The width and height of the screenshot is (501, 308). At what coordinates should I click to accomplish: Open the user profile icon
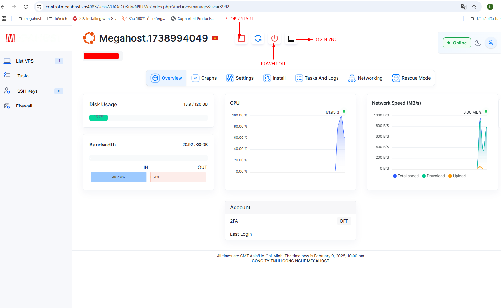(490, 43)
